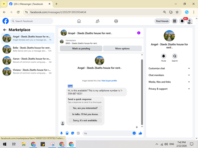The width and height of the screenshot is (198, 148).
Task: View site information icon in address bar
Action: pos(27,12)
